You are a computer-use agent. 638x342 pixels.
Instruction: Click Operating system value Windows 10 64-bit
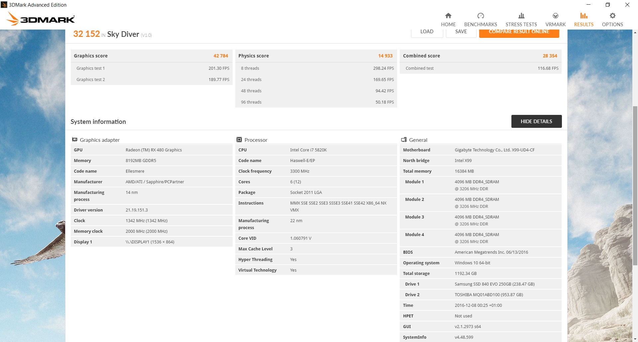(x=473, y=263)
